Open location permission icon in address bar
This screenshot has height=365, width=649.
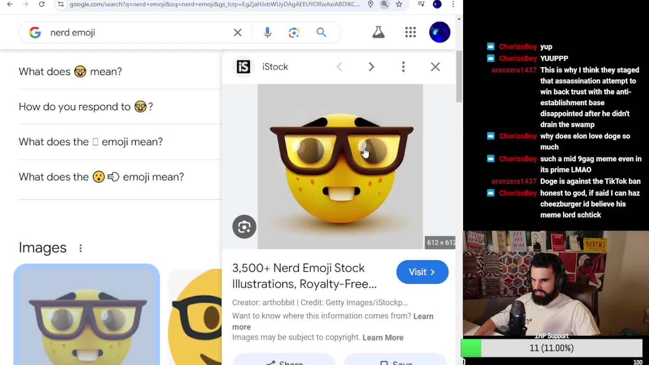click(371, 4)
